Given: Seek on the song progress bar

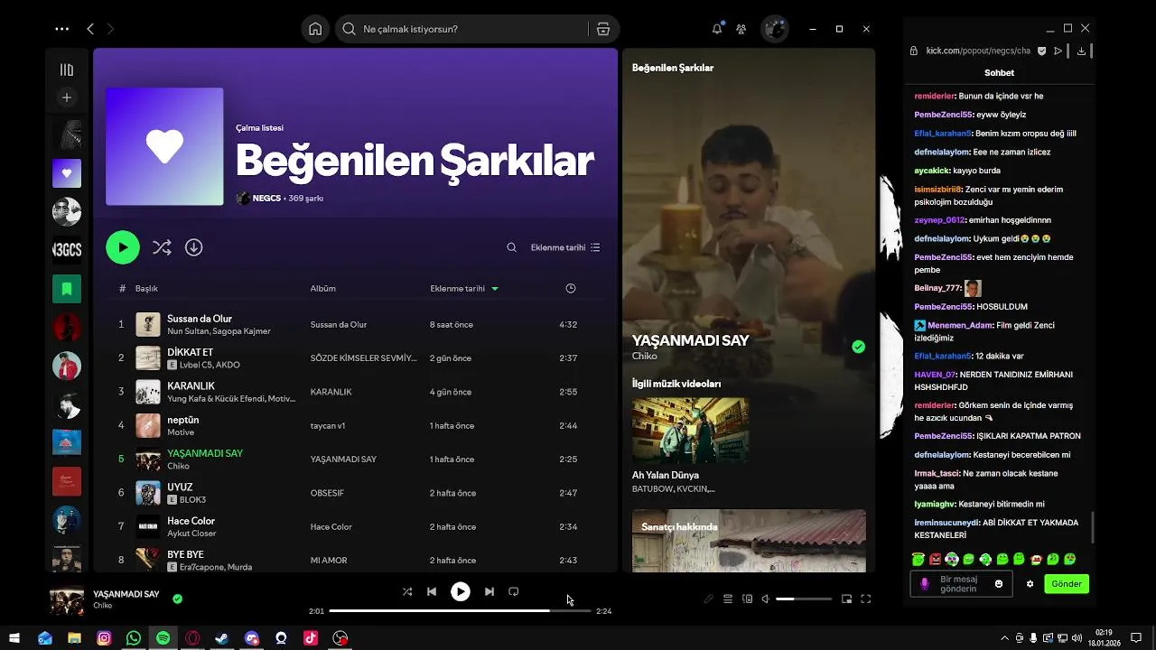Looking at the screenshot, I should click(460, 611).
